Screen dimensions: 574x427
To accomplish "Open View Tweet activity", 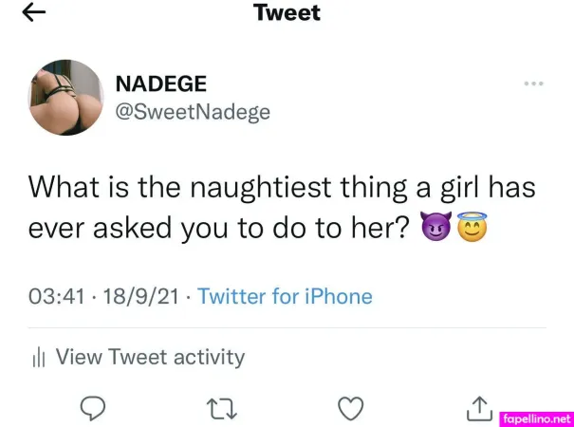I will coord(150,357).
